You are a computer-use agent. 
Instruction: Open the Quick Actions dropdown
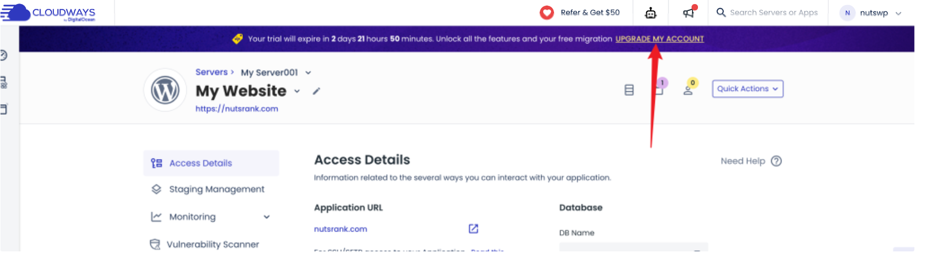(747, 89)
